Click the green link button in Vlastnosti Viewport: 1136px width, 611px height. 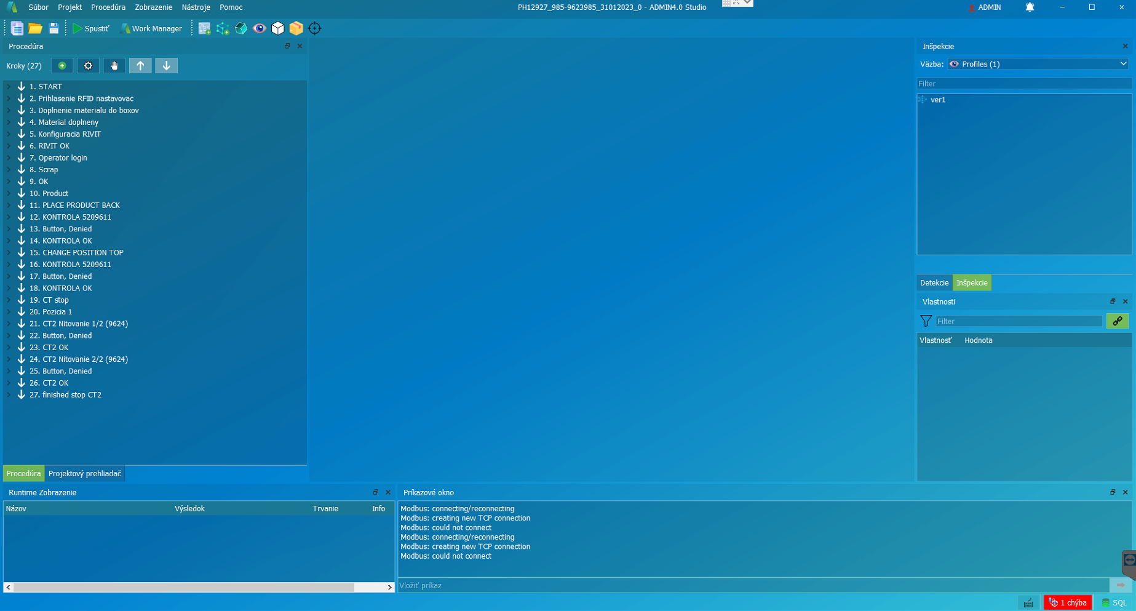pos(1118,321)
